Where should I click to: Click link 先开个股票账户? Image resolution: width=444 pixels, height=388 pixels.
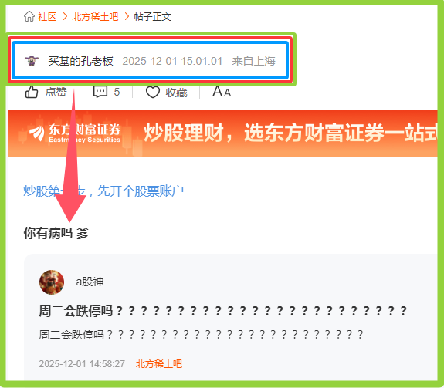[x=141, y=191]
